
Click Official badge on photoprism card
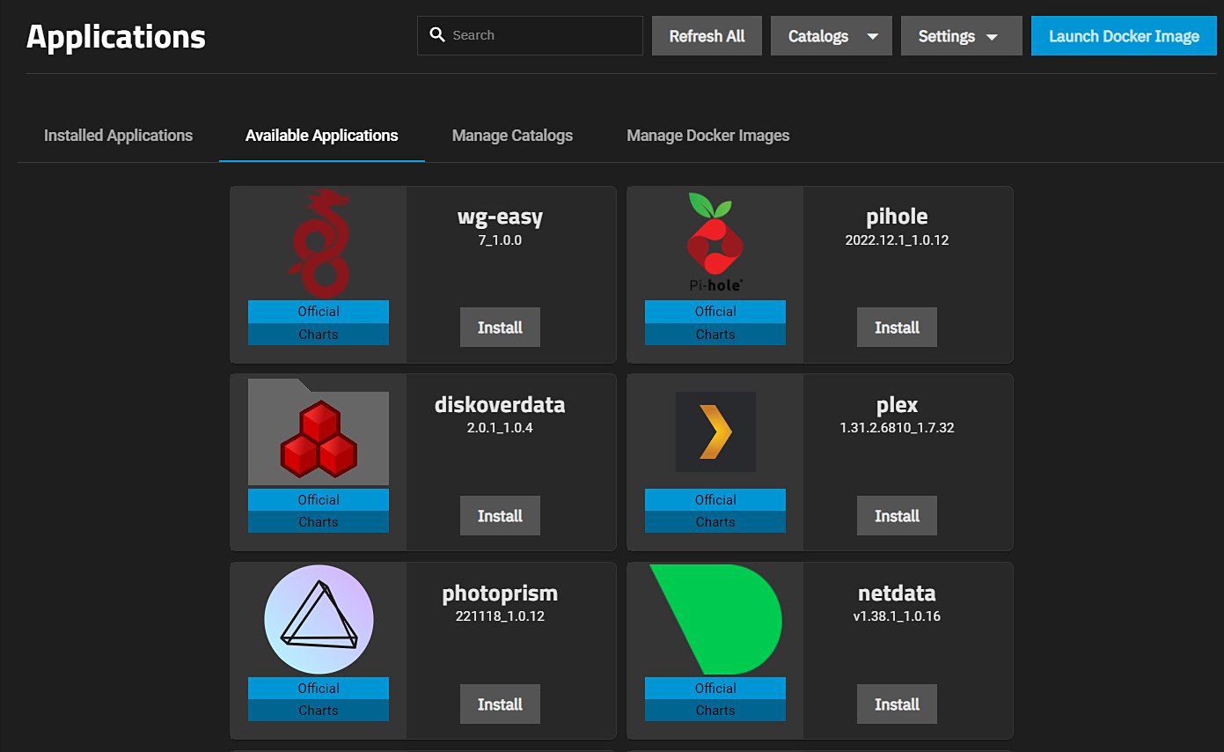[319, 689]
